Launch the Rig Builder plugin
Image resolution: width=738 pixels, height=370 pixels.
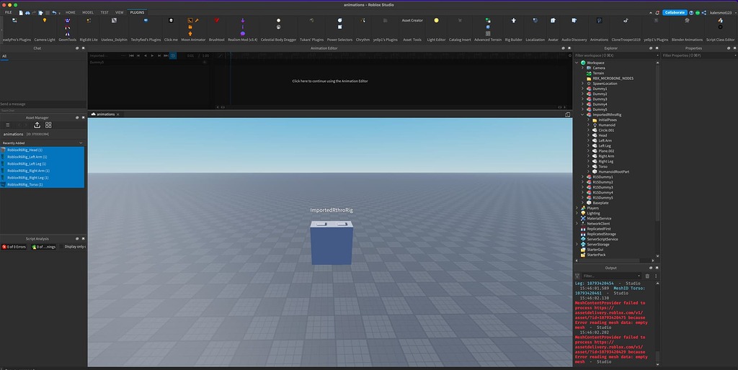pos(513,20)
